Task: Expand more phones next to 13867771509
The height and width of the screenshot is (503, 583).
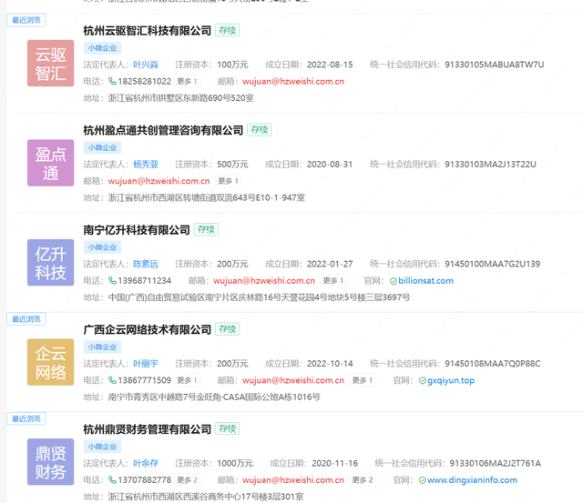Action: point(187,380)
